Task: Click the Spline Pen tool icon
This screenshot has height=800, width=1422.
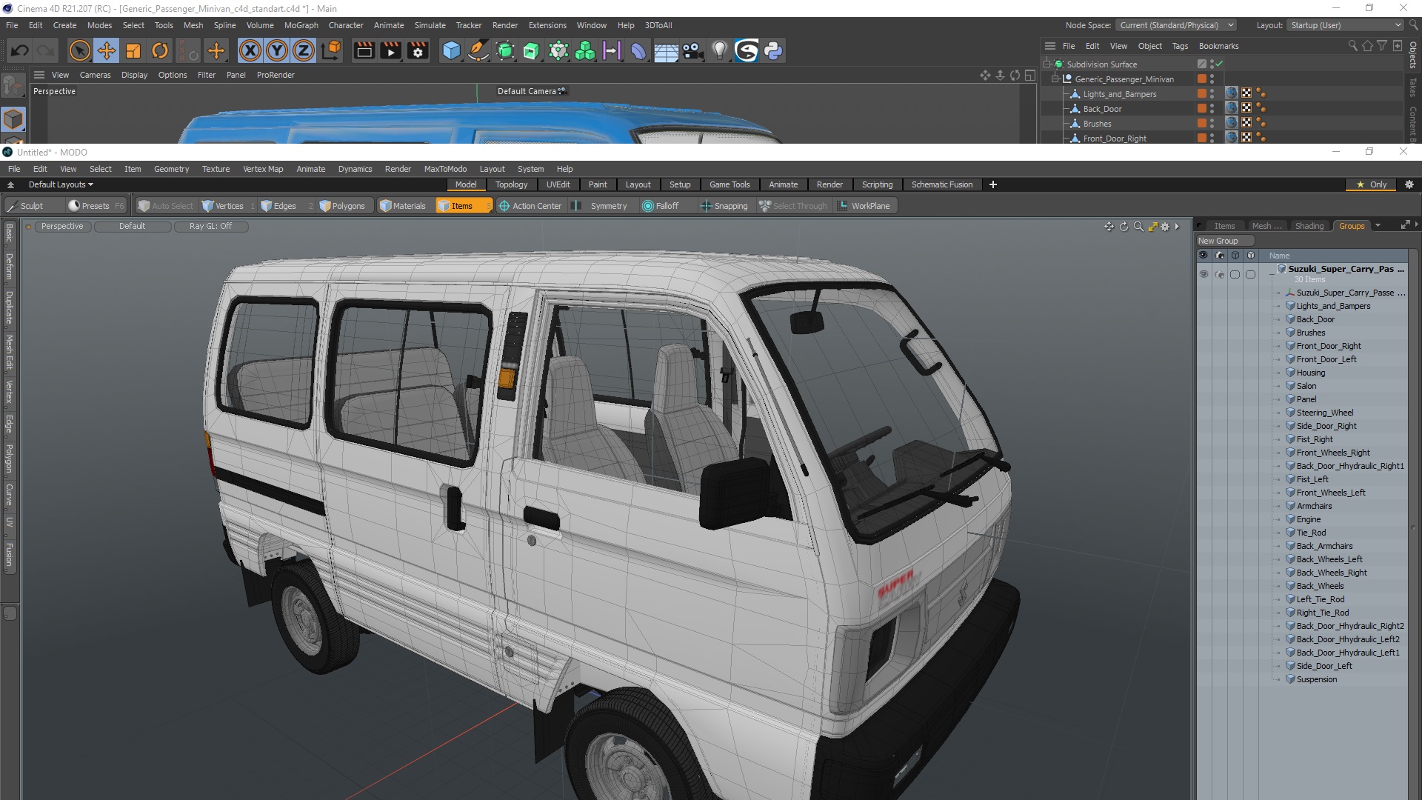Action: 478,50
